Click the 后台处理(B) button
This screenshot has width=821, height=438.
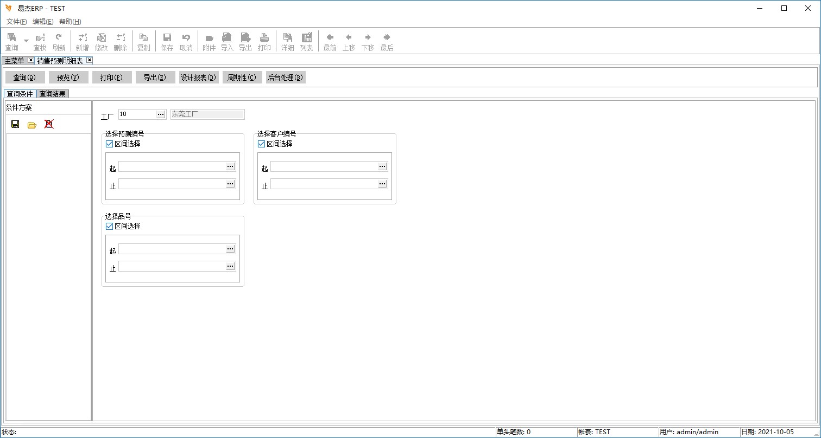285,78
